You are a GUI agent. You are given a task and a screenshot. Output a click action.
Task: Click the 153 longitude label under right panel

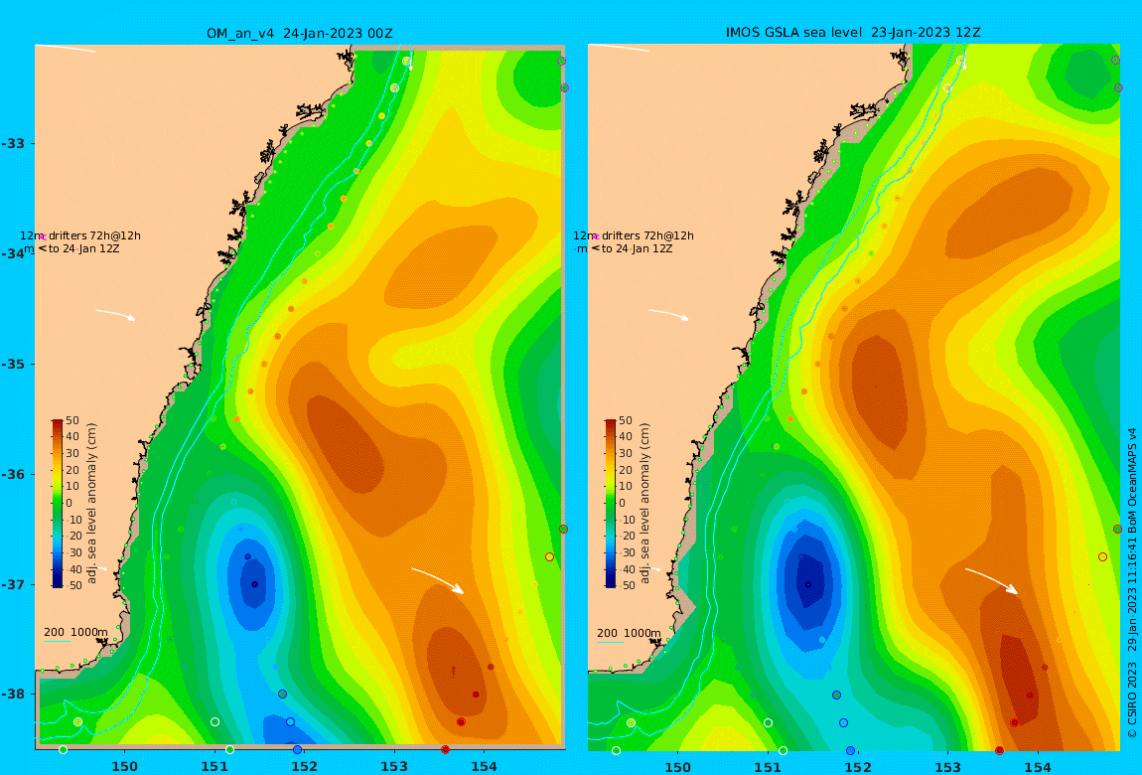point(947,767)
